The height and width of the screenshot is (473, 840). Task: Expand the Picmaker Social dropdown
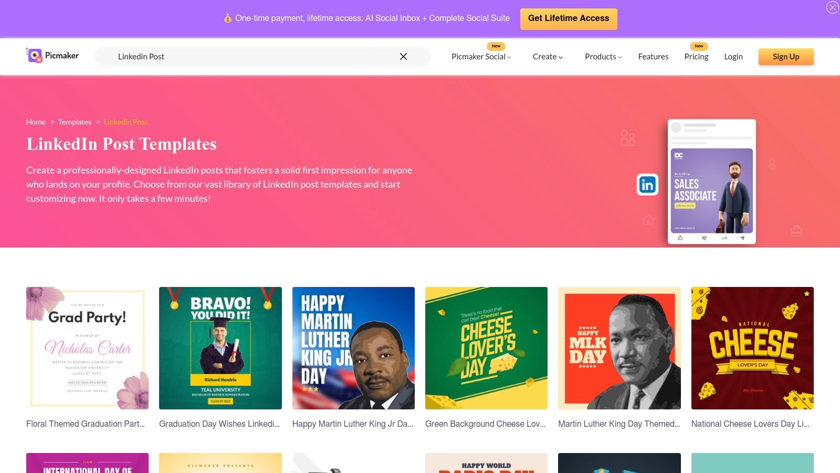[481, 57]
